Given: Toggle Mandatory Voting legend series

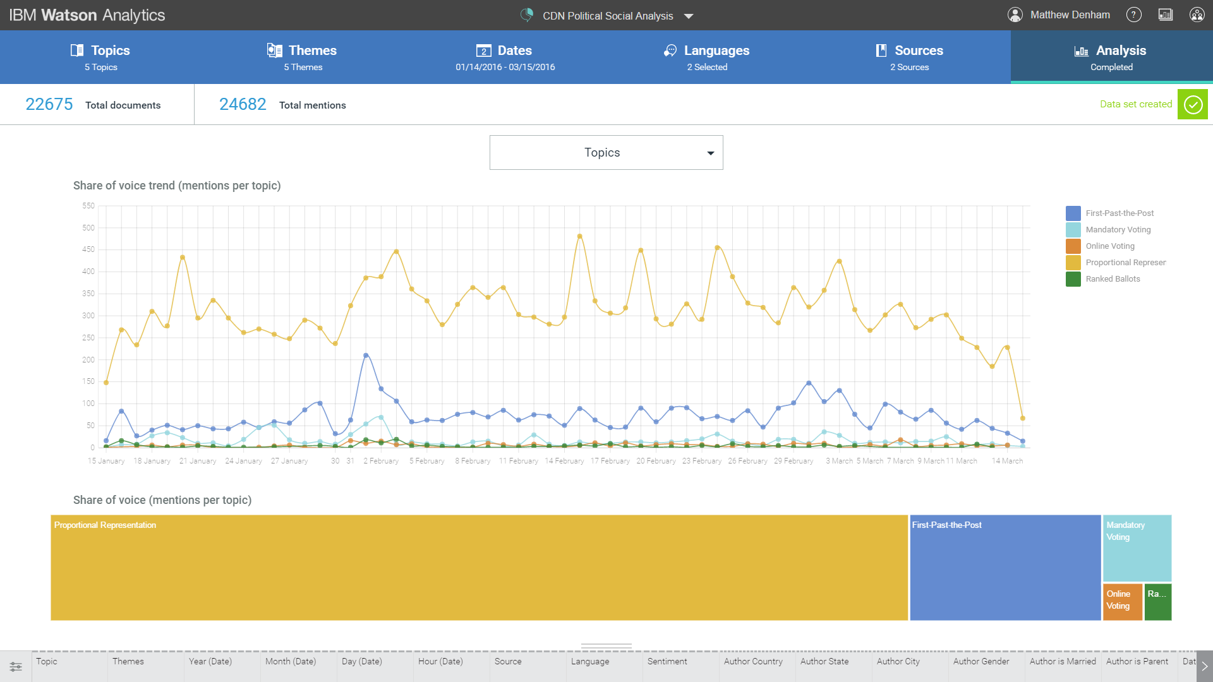Looking at the screenshot, I should click(1118, 230).
